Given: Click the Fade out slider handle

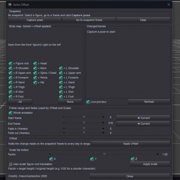Looking at the screenshot, I should coord(84,133).
